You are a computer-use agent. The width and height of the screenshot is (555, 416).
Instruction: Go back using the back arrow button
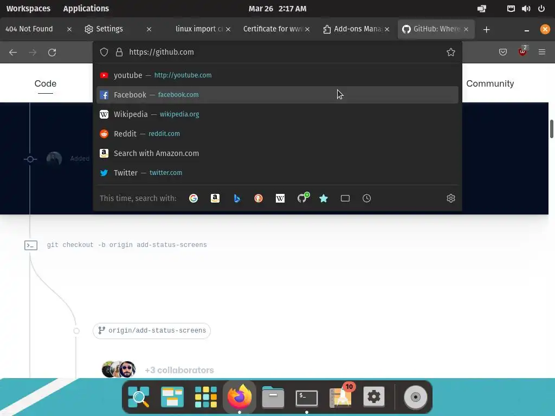tap(13, 53)
